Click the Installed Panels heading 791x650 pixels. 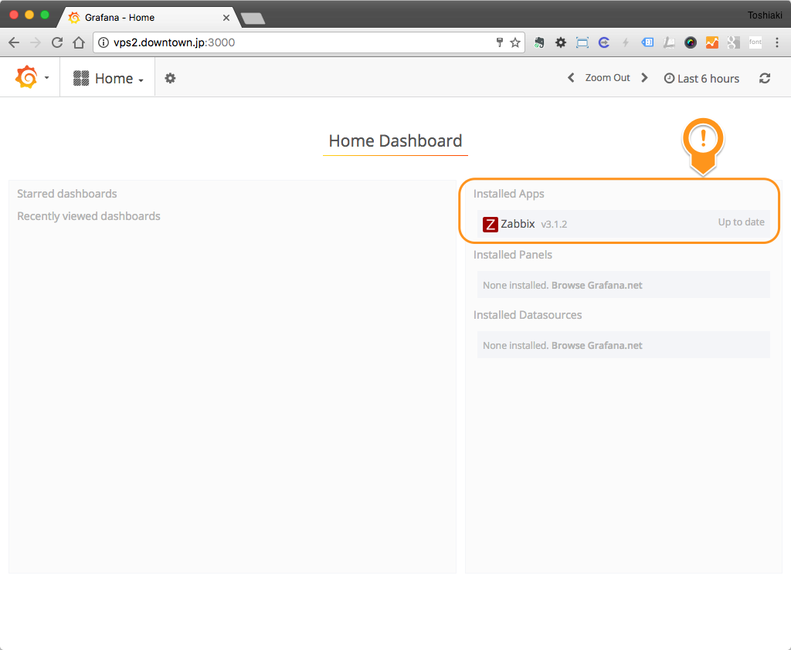pyautogui.click(x=513, y=255)
